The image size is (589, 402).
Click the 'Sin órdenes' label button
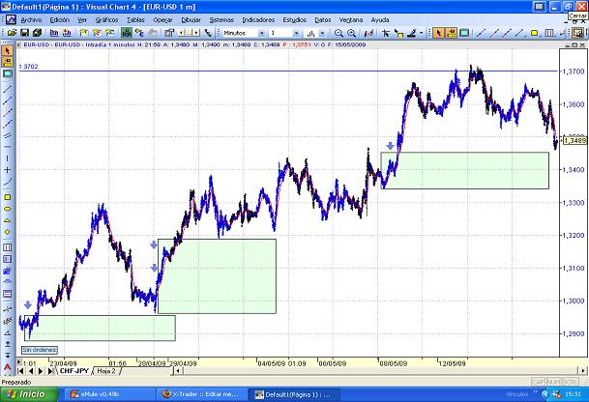pos(40,350)
